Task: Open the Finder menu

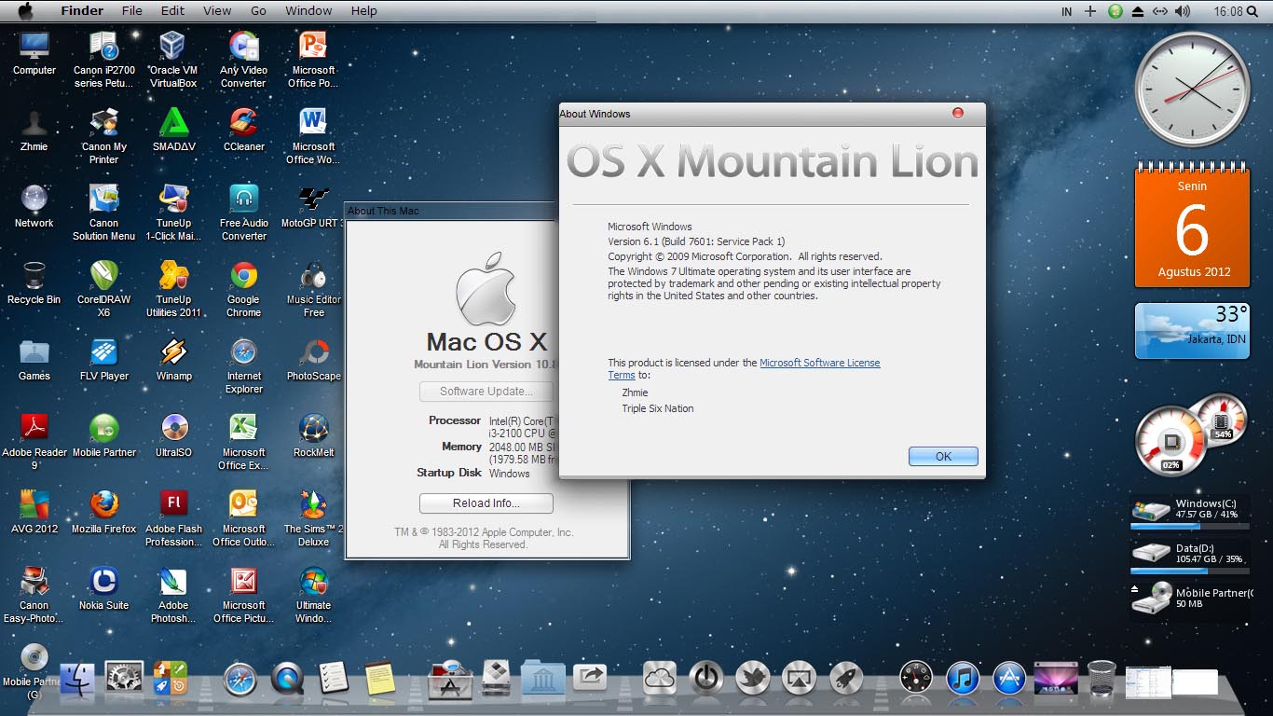Action: pyautogui.click(x=82, y=11)
